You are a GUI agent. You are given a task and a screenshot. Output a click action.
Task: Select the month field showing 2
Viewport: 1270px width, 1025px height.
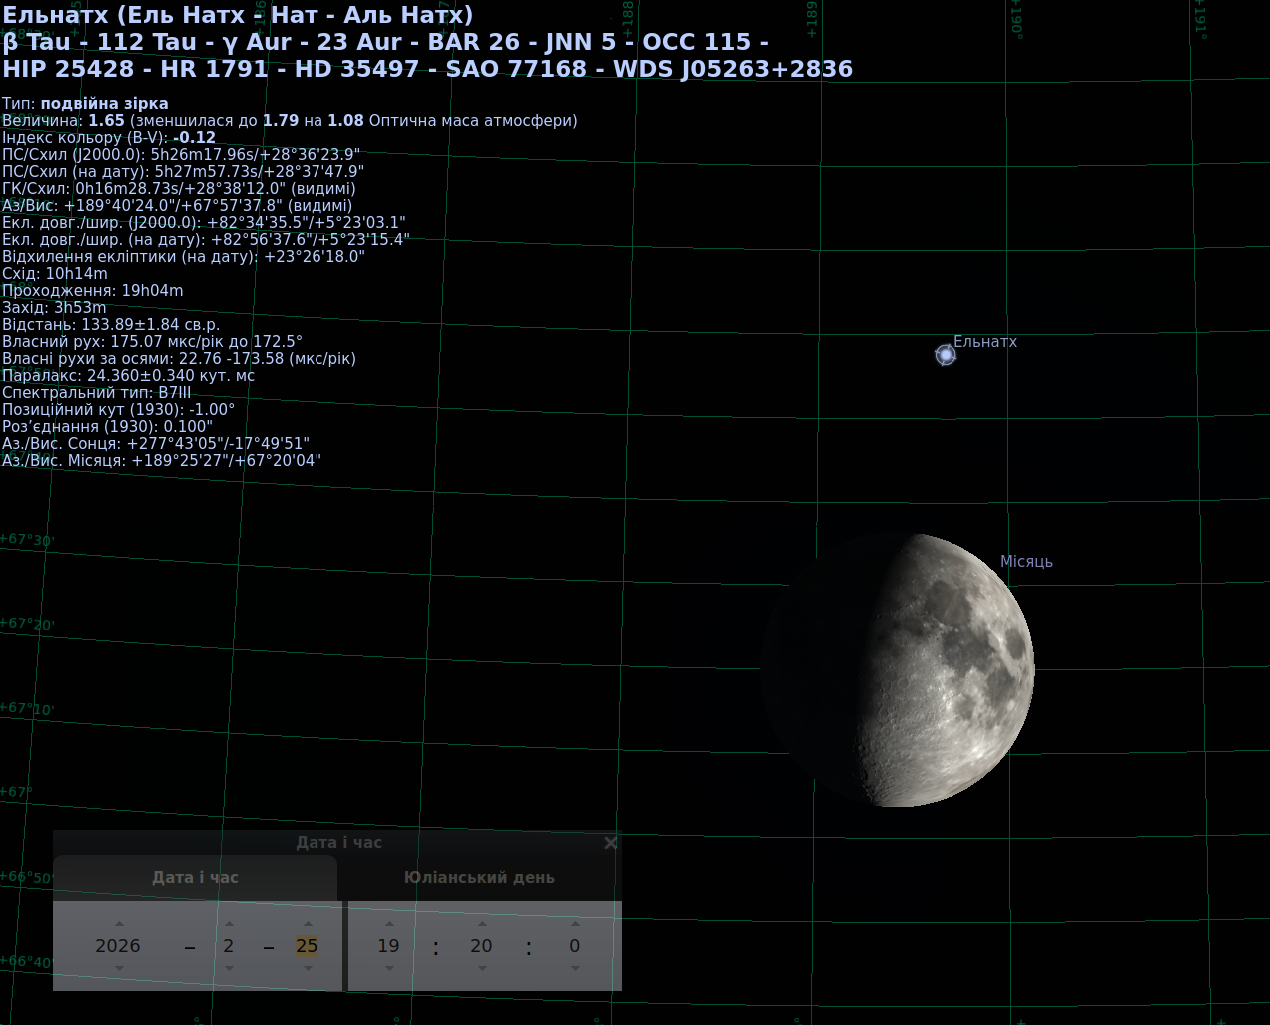click(x=229, y=946)
